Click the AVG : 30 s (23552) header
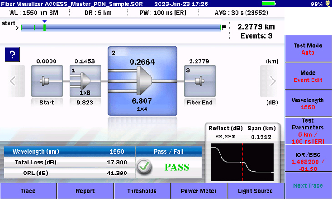This screenshot has width=332, height=199. tap(241, 13)
